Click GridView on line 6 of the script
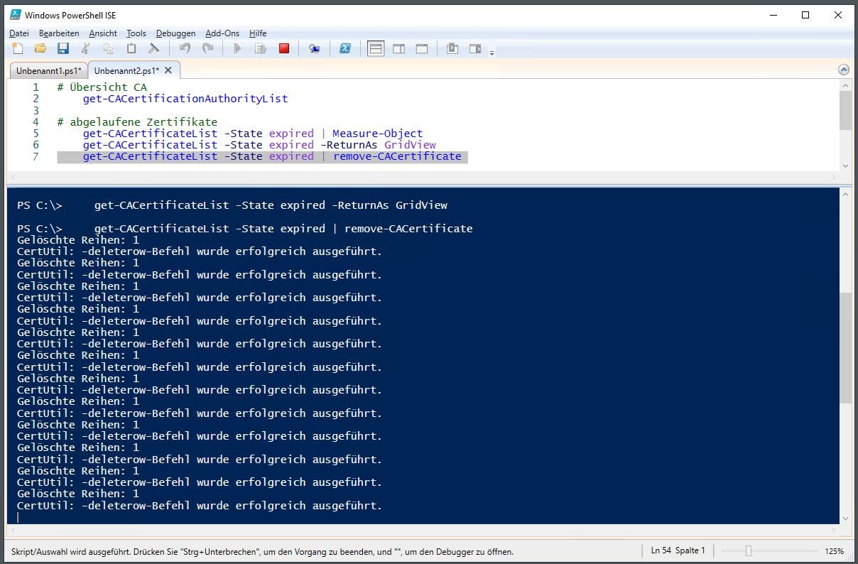This screenshot has width=858, height=564. (x=410, y=145)
